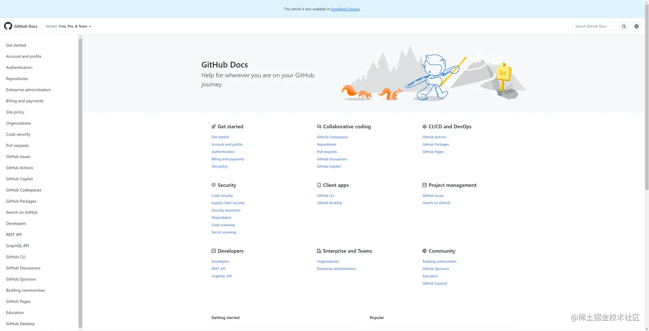
Task: Open GitHub Codespaces link under Collaborative coding
Action: tap(332, 137)
